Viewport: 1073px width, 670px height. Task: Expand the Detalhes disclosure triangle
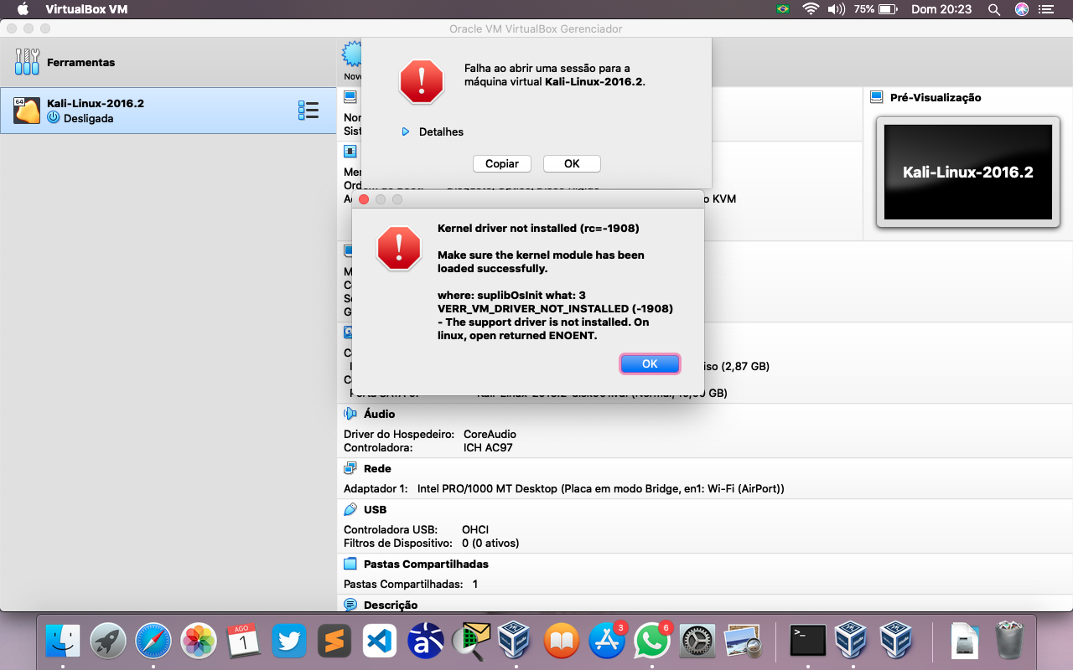click(x=406, y=131)
